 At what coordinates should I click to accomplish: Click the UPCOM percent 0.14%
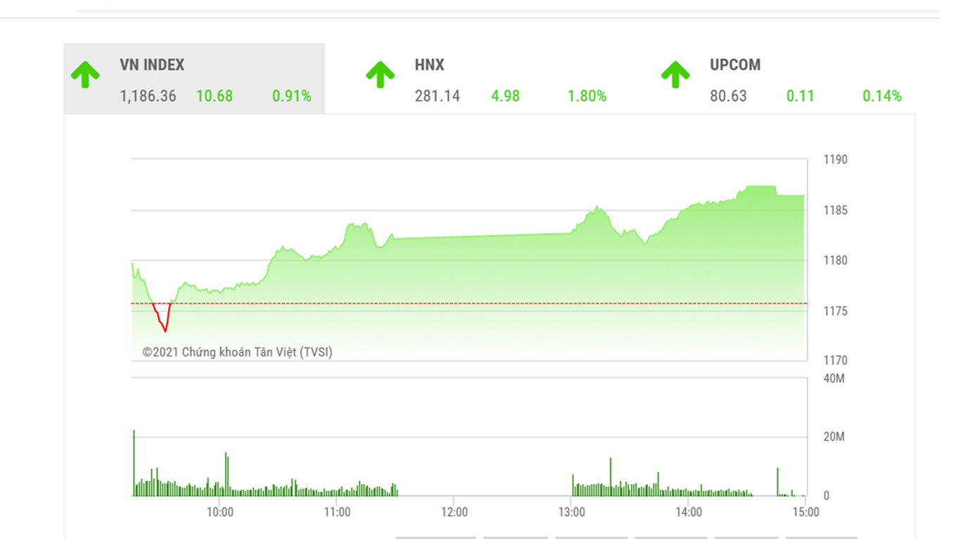(882, 96)
